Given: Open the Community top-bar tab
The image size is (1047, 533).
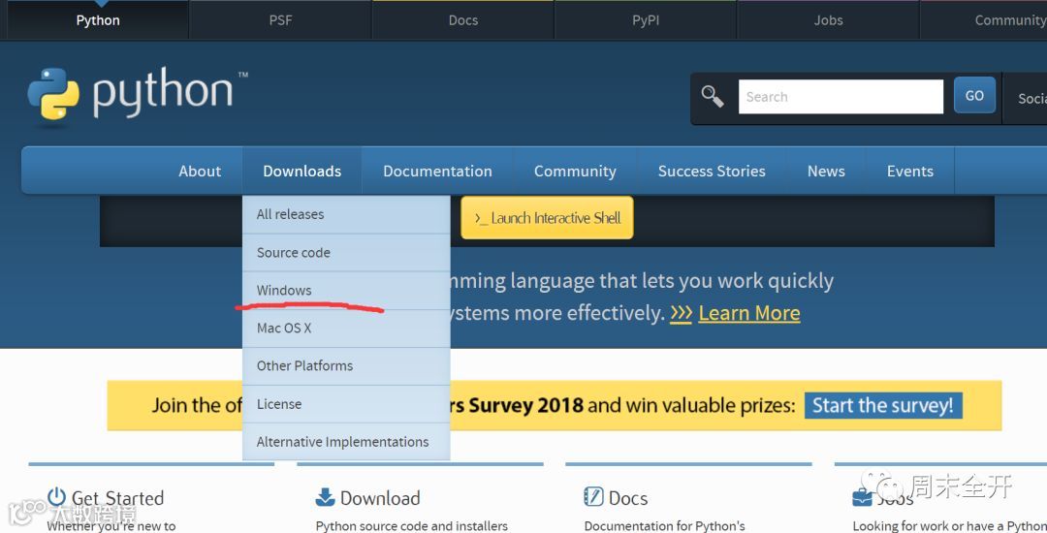Looking at the screenshot, I should coord(984,20).
